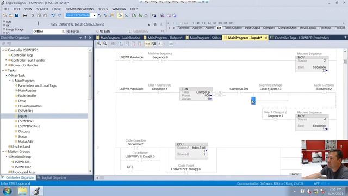Open the Windows Start menu
The image size is (348, 196).
(x=7, y=191)
